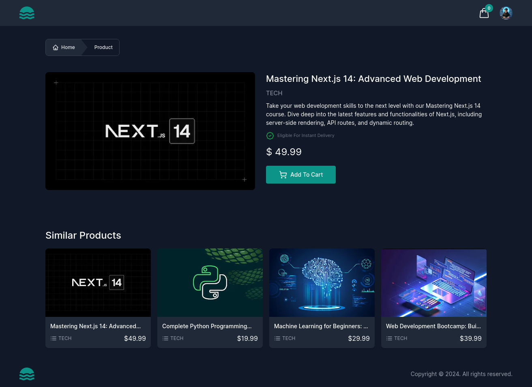This screenshot has width=532, height=387.
Task: Click the footer wave logo
Action: tap(27, 374)
